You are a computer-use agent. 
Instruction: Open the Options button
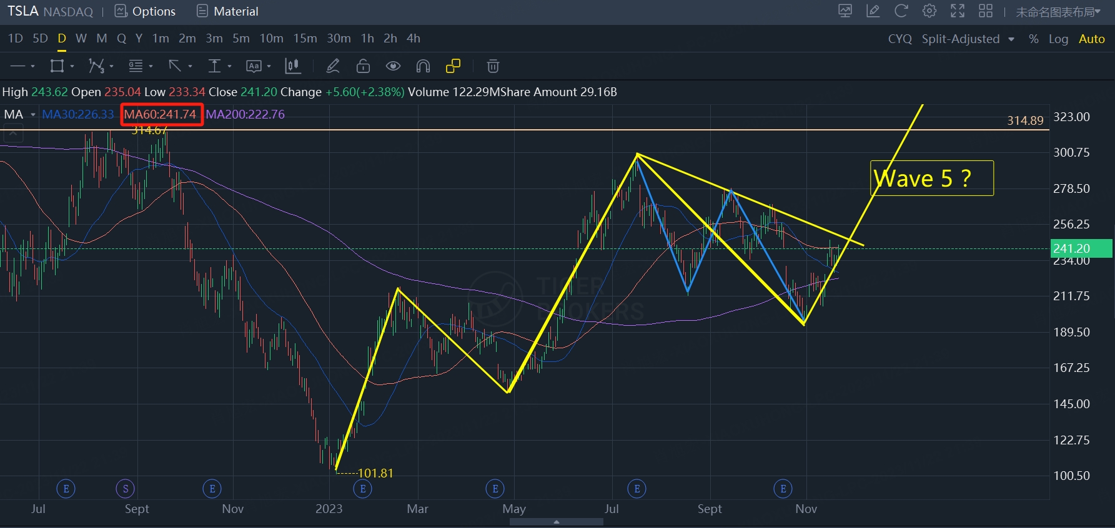click(146, 11)
